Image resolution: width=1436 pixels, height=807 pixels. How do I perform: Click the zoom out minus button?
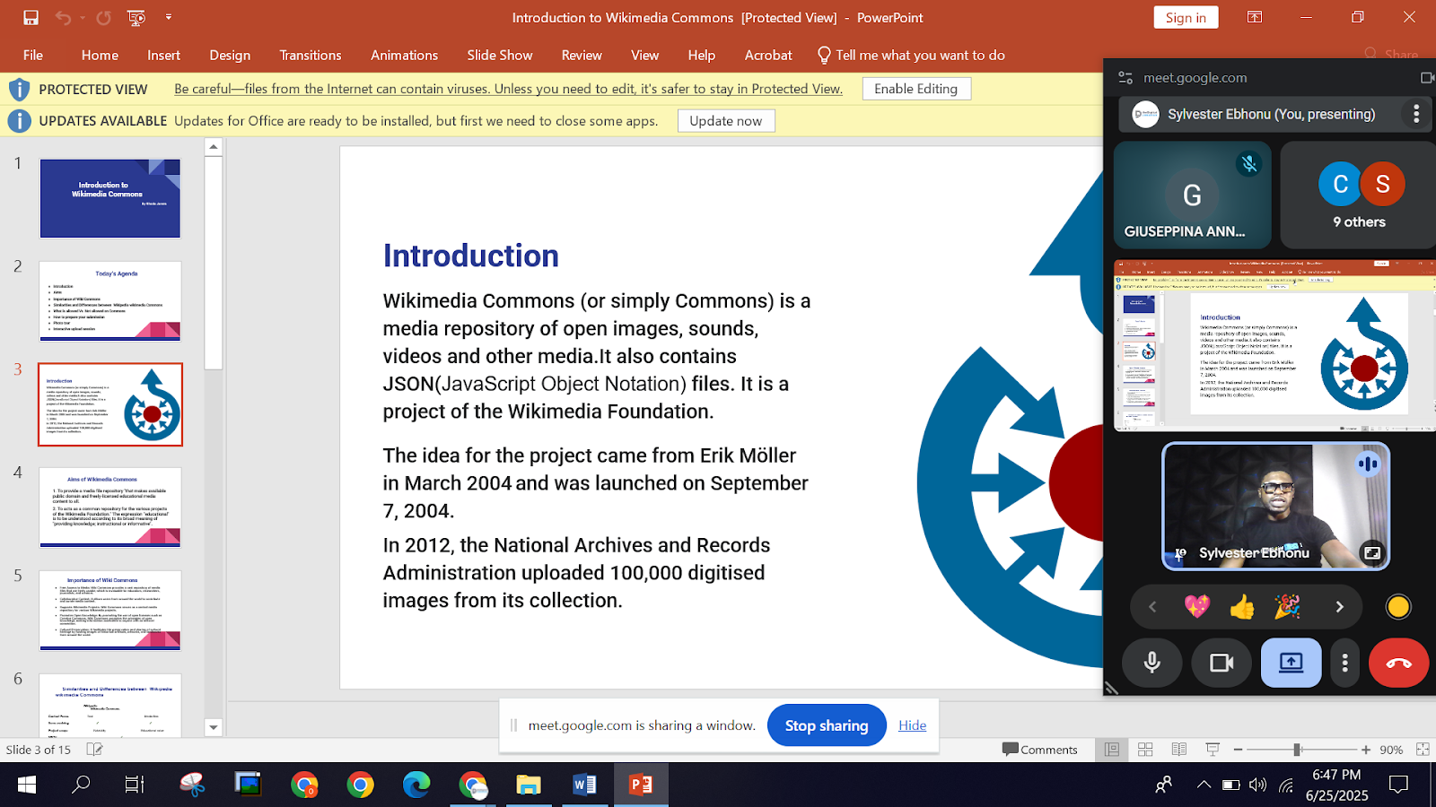pyautogui.click(x=1239, y=749)
